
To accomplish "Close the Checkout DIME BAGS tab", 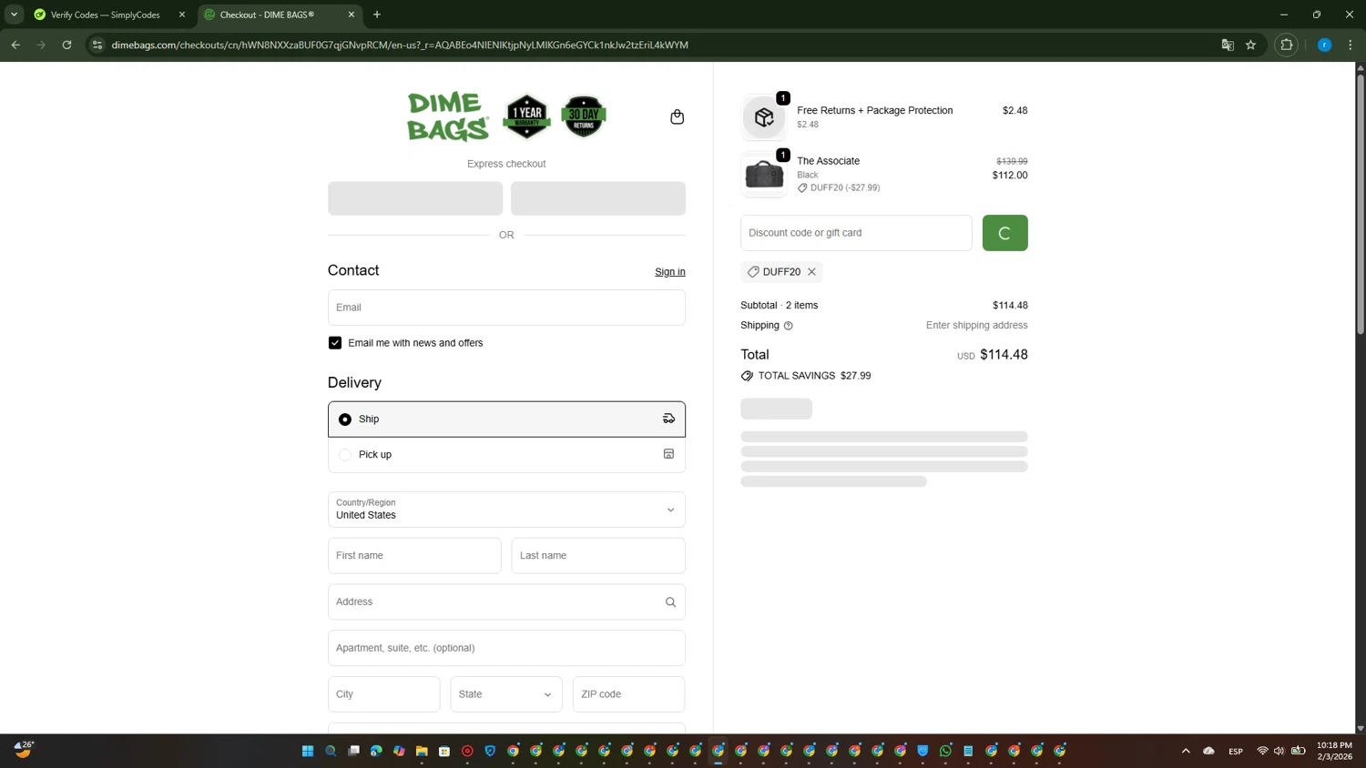I will tap(352, 15).
